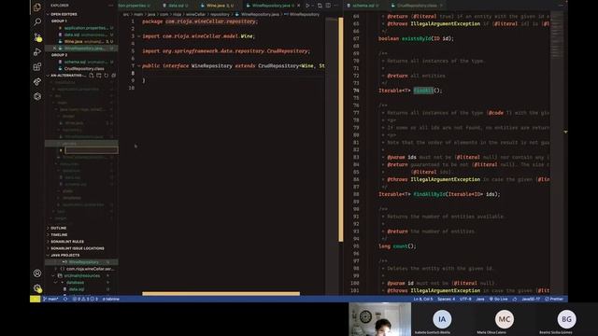598x336 pixels.
Task: Expand the Timeline section
Action: 59,234
